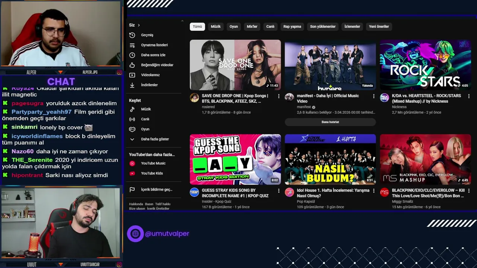The height and width of the screenshot is (268, 477).
Task: Open Oynatma listeleri playlist icon
Action: [132, 45]
